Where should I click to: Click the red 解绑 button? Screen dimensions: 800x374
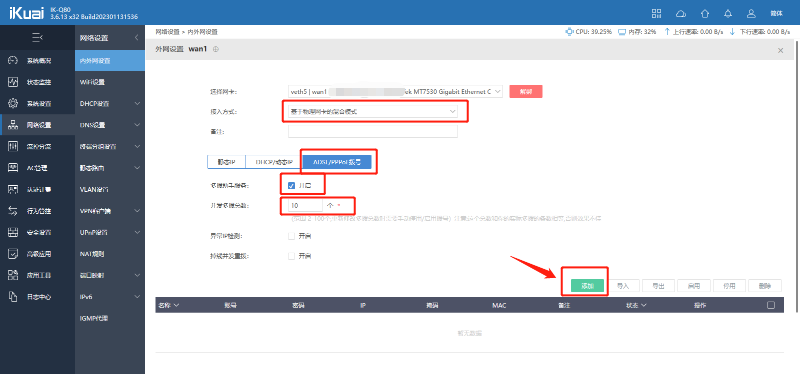click(525, 91)
